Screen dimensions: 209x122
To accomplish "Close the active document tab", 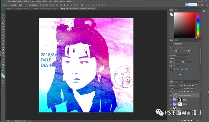I will [x=95, y=9].
